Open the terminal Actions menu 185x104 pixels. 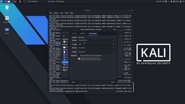pos(56,13)
